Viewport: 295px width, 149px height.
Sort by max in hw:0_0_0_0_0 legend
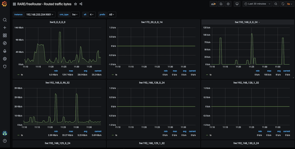[x=71, y=71]
